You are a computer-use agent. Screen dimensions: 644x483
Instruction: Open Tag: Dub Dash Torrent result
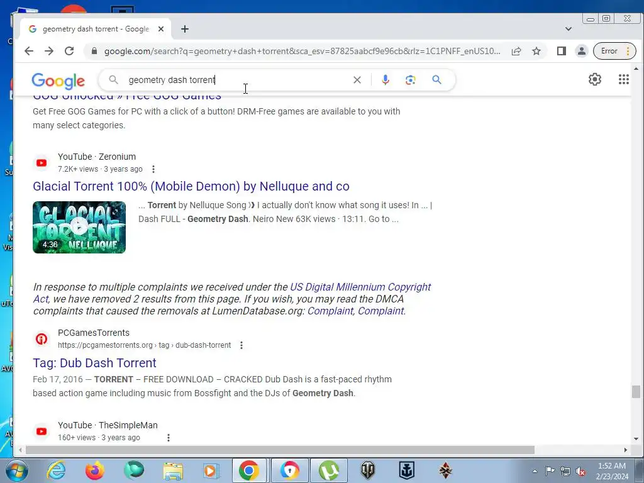click(94, 363)
